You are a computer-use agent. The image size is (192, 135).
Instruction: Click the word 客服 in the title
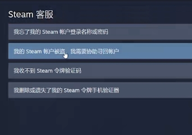(x=45, y=15)
